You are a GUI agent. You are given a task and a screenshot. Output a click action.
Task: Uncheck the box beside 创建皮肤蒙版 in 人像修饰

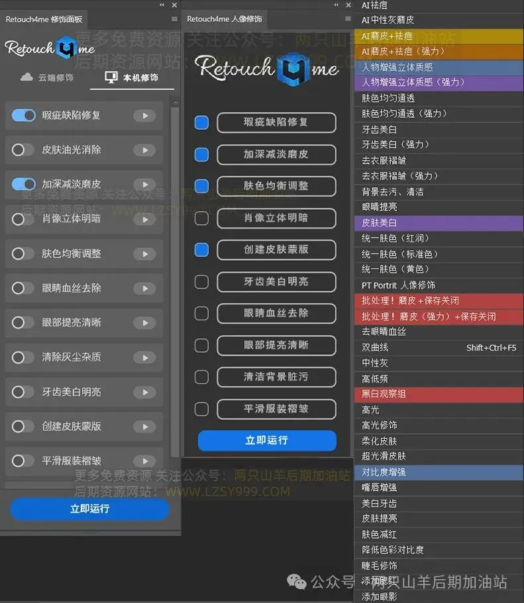click(202, 250)
